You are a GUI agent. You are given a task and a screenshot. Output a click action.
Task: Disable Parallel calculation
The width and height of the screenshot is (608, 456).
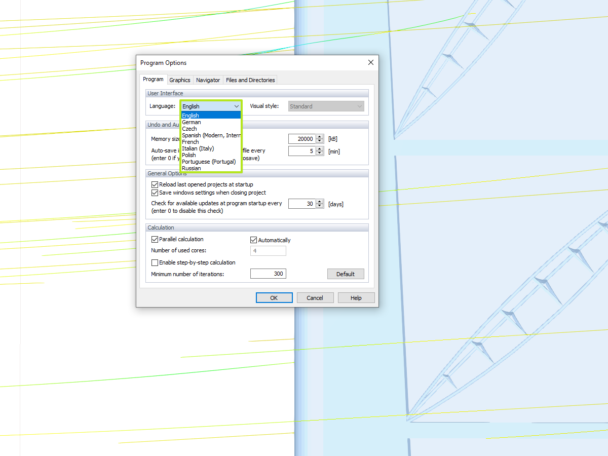point(155,239)
